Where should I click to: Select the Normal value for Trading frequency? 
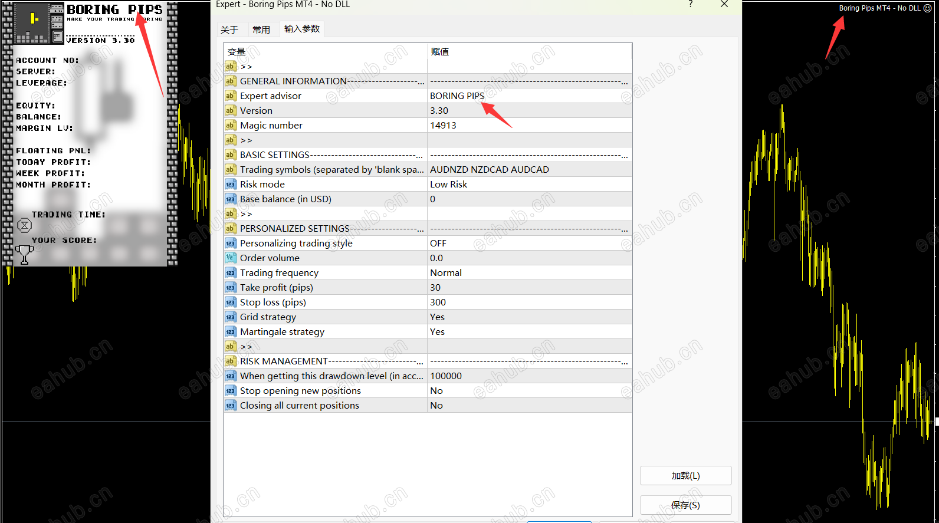coord(446,273)
